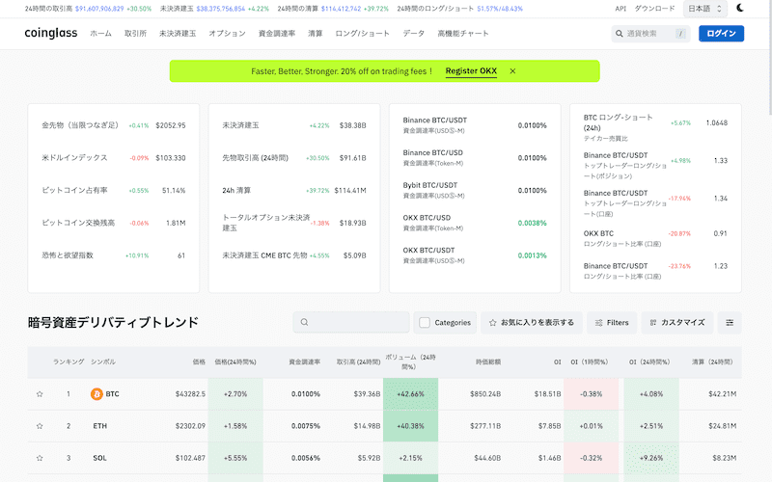Click the BTC coin icon
Viewport: 772px width, 482px height.
pos(96,394)
